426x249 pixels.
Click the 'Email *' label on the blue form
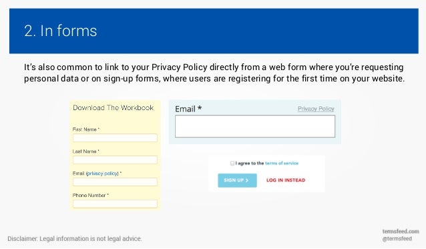pyautogui.click(x=188, y=109)
